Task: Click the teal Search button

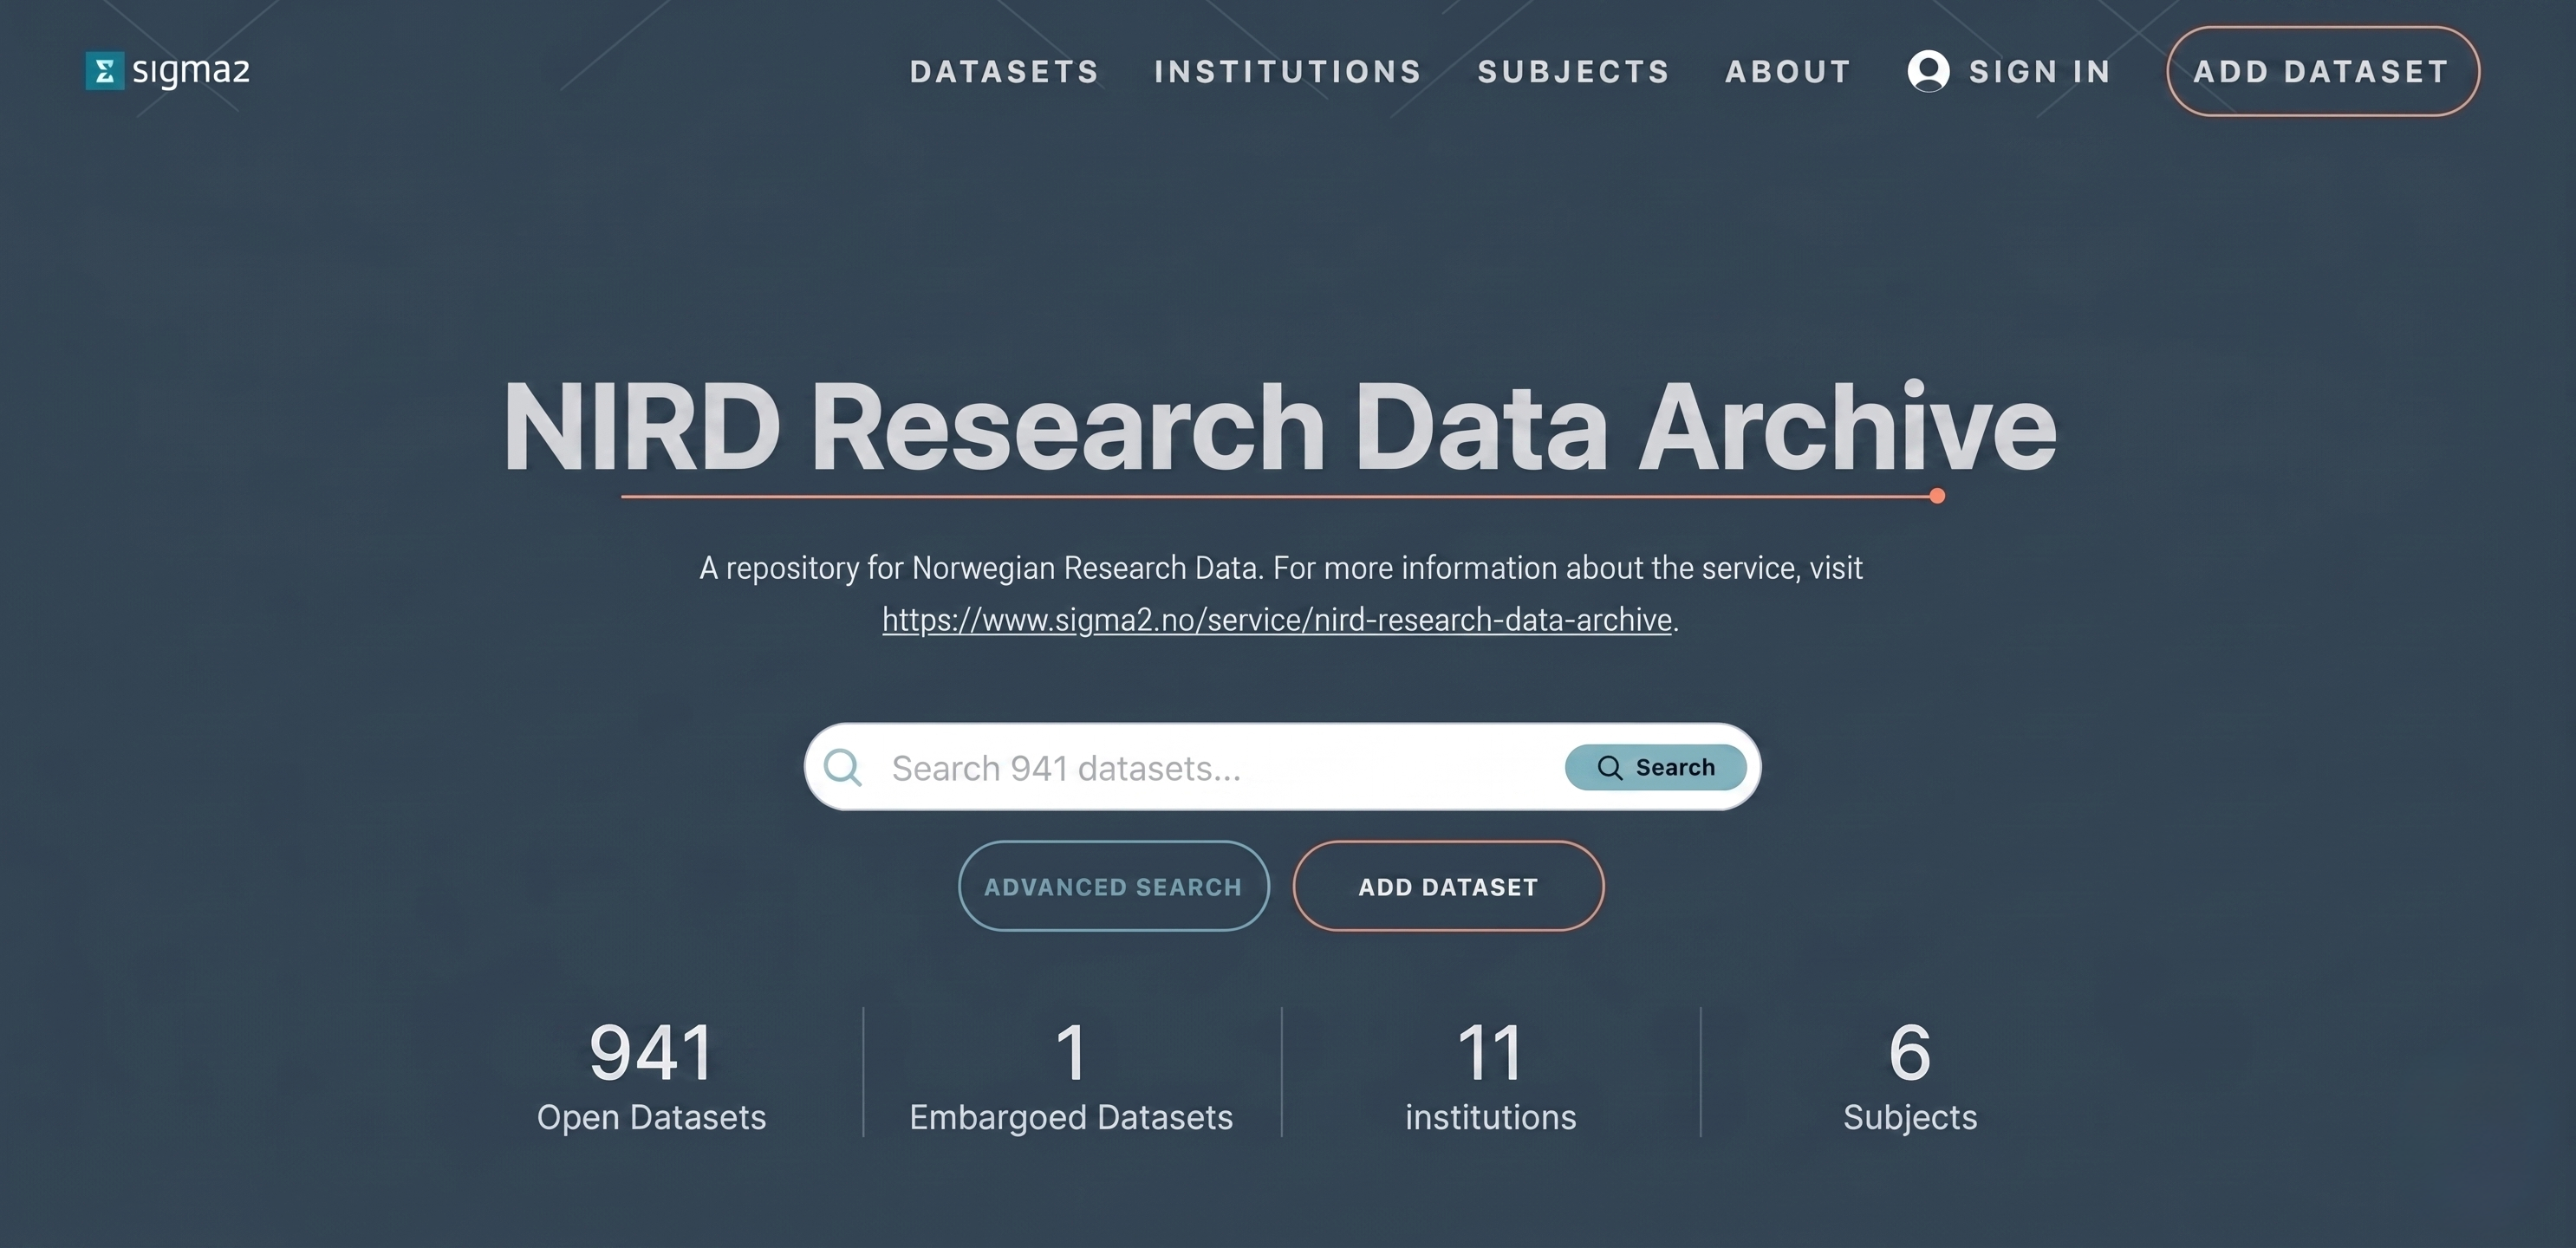Action: tap(1655, 767)
